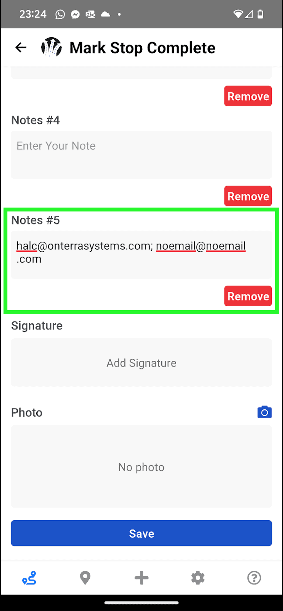
Task: Focus the Notes #4 input field
Action: [141, 155]
